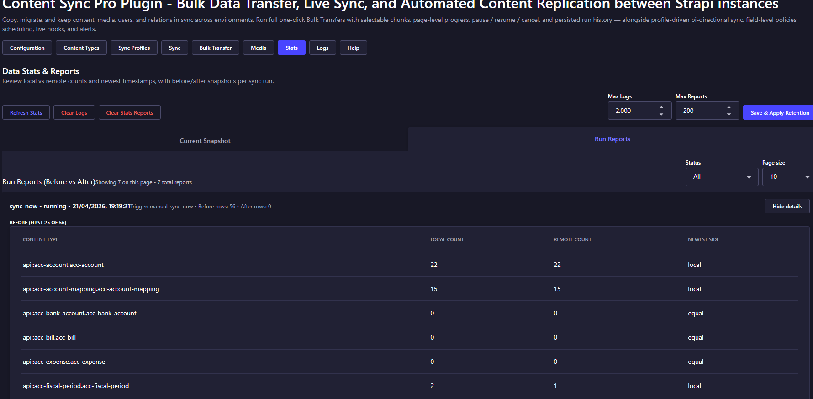Click remote count 22 for acc-account.acc-account

557,265
